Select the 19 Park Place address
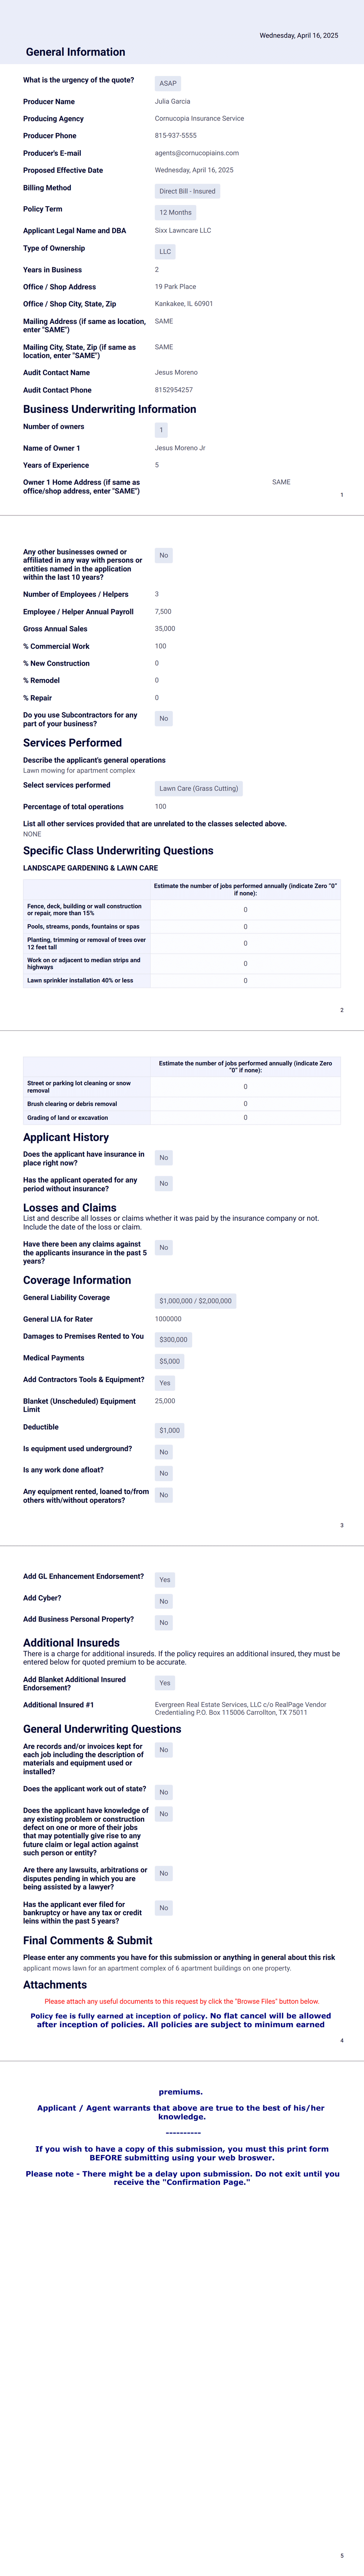Screen dimensions: 364x2576 click(x=176, y=287)
